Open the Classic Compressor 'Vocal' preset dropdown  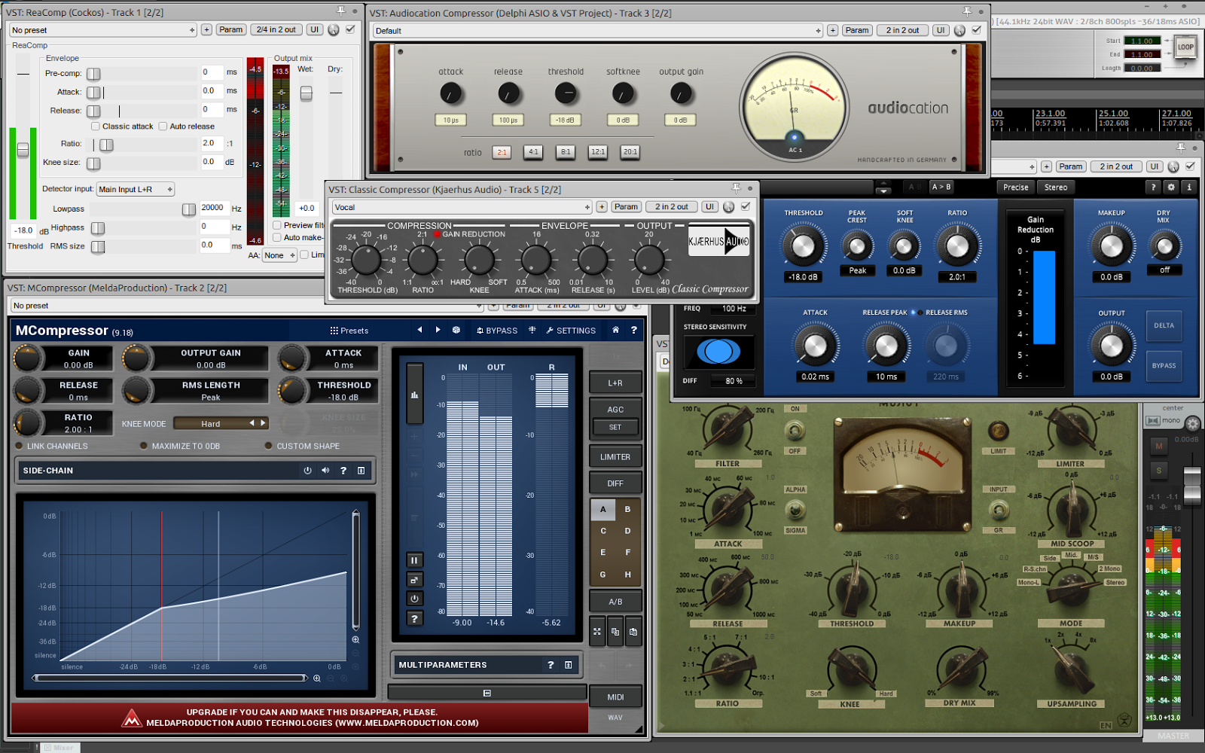tap(462, 207)
